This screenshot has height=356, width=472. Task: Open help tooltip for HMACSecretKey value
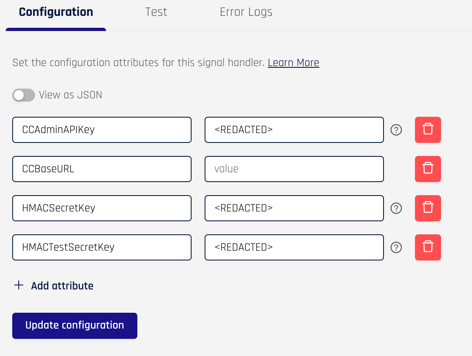(x=396, y=208)
